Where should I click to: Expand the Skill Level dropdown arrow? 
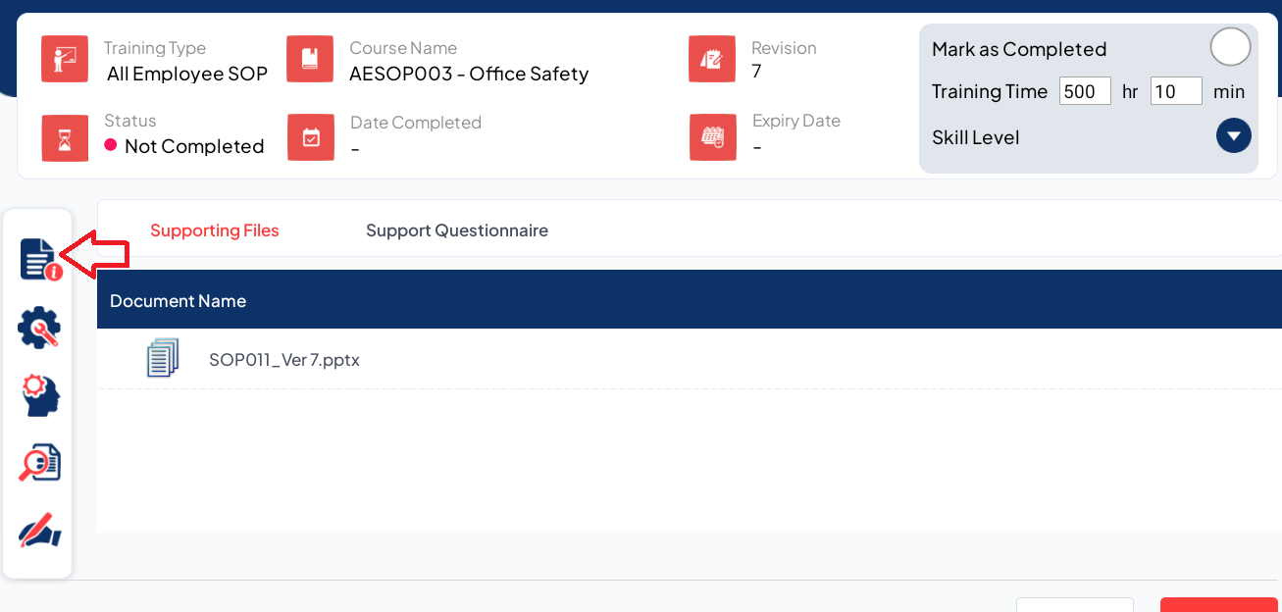point(1233,136)
